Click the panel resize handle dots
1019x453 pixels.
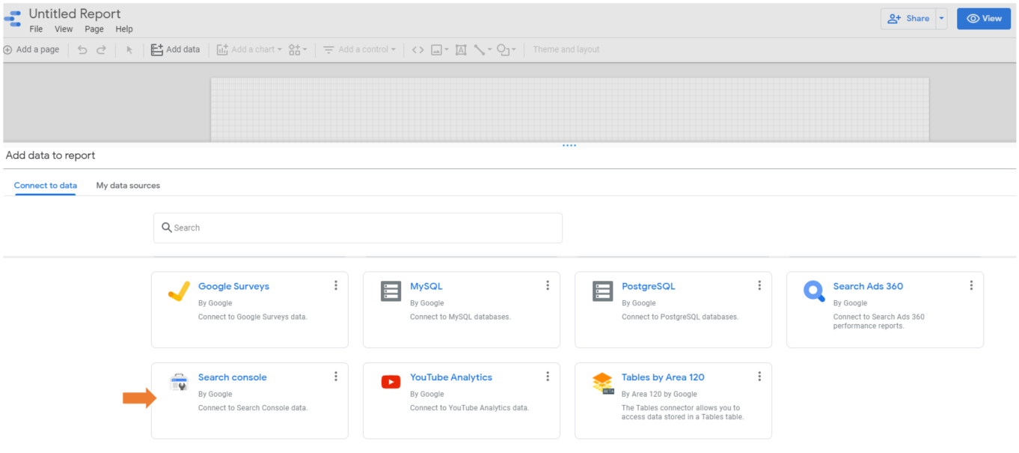click(x=569, y=145)
